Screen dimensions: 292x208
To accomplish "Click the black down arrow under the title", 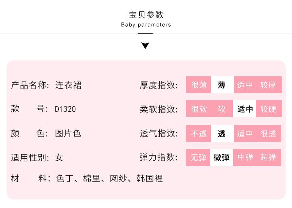I will [x=145, y=46].
